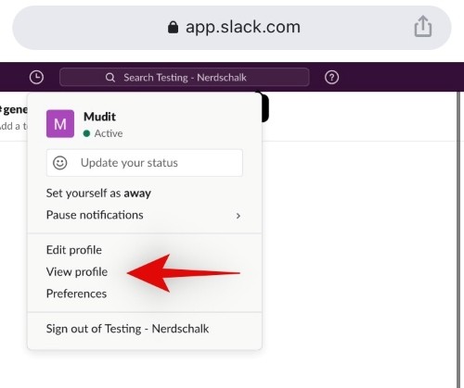
Task: Click the search magnifier icon
Action: tap(110, 78)
